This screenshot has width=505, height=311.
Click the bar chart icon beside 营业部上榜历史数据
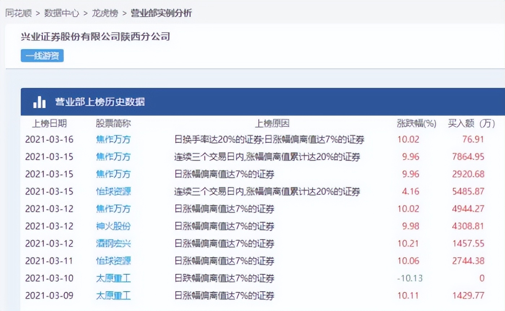click(39, 102)
